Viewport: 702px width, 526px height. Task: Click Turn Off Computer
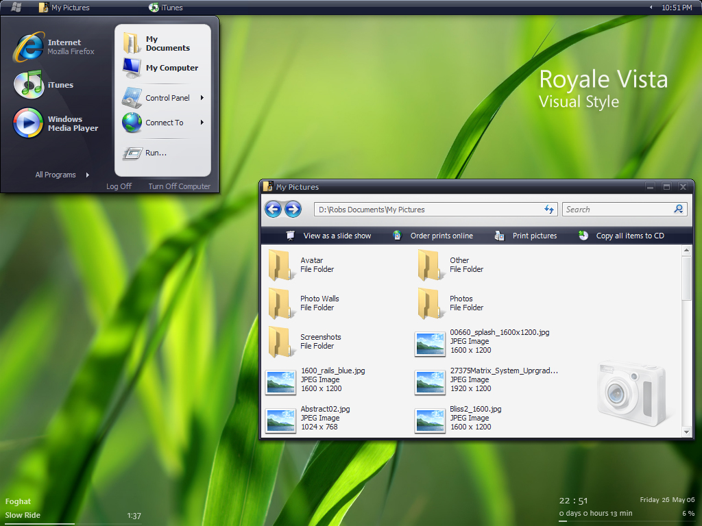(179, 186)
